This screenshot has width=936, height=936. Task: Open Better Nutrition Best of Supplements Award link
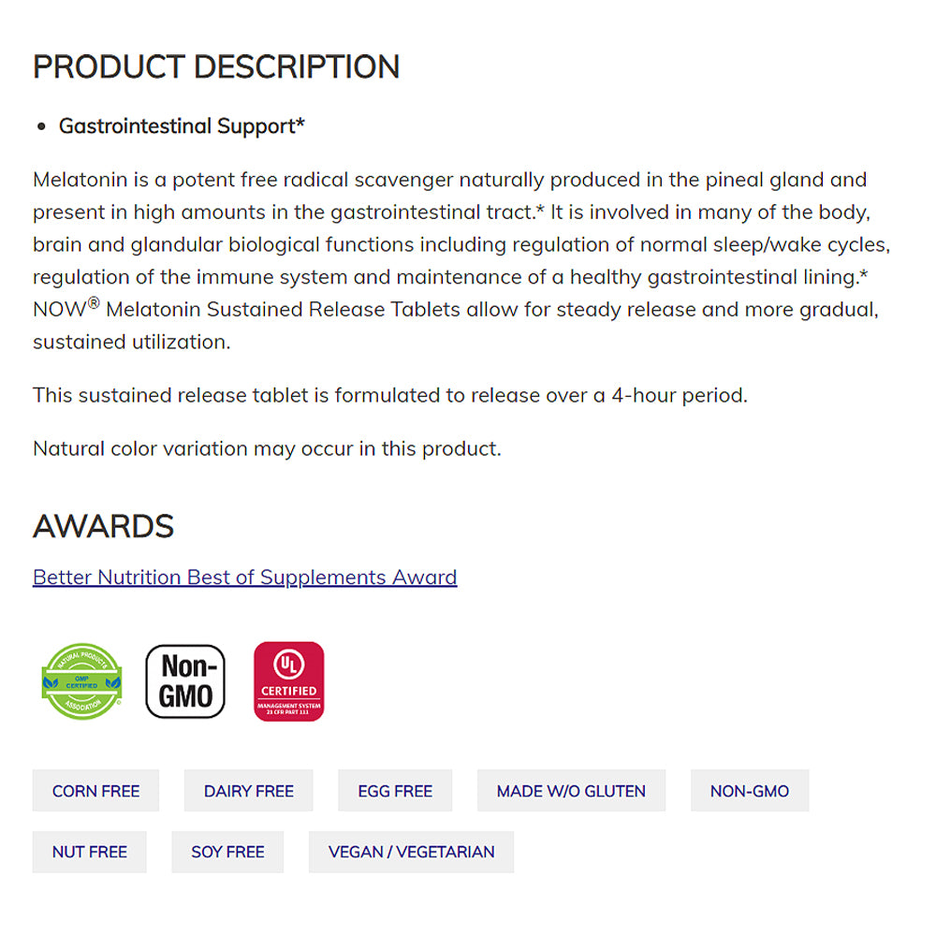point(244,578)
